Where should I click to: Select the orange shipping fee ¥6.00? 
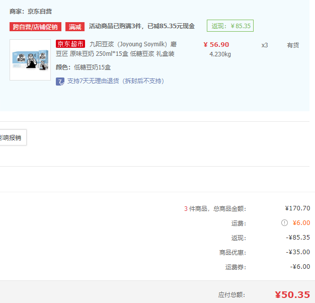click(301, 222)
